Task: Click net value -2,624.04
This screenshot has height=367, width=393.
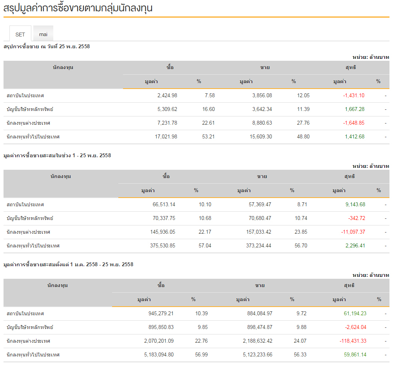Action: 356,327
